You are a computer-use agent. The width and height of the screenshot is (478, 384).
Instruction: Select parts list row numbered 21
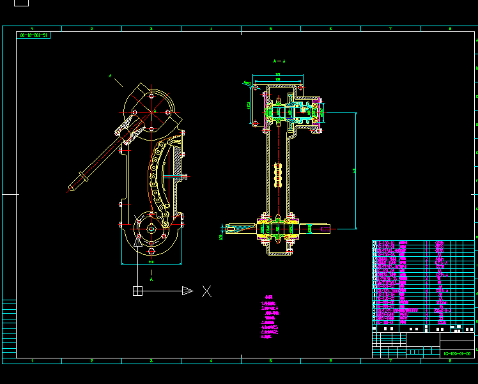pyautogui.click(x=423, y=243)
